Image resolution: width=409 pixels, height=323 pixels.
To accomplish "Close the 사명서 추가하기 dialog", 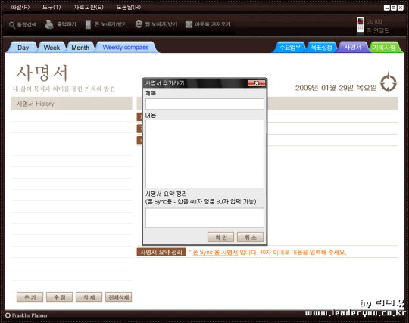I will [256, 83].
